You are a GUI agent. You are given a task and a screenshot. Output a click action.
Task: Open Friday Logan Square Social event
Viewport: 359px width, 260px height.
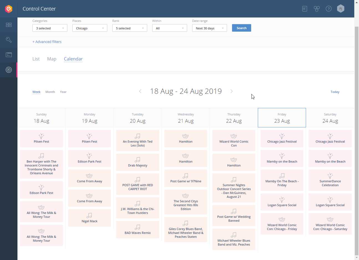282,202
